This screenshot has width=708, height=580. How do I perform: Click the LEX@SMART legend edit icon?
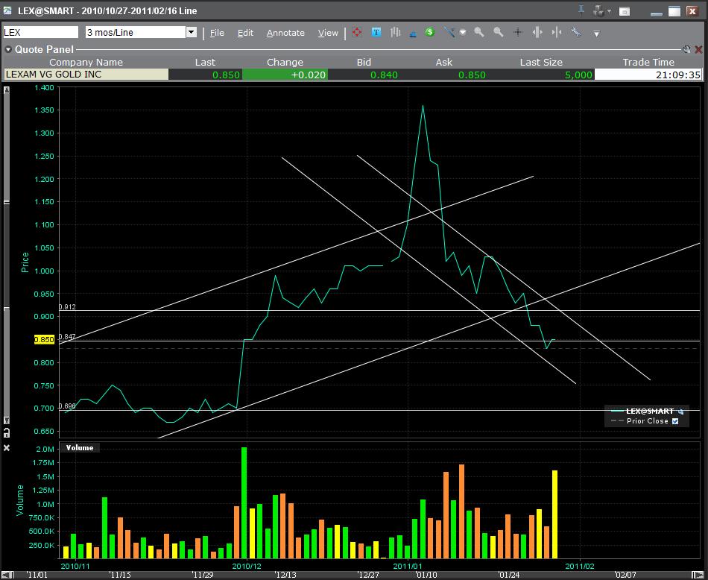click(681, 412)
